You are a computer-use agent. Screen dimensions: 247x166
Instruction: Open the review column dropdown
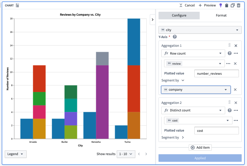click(x=194, y=64)
